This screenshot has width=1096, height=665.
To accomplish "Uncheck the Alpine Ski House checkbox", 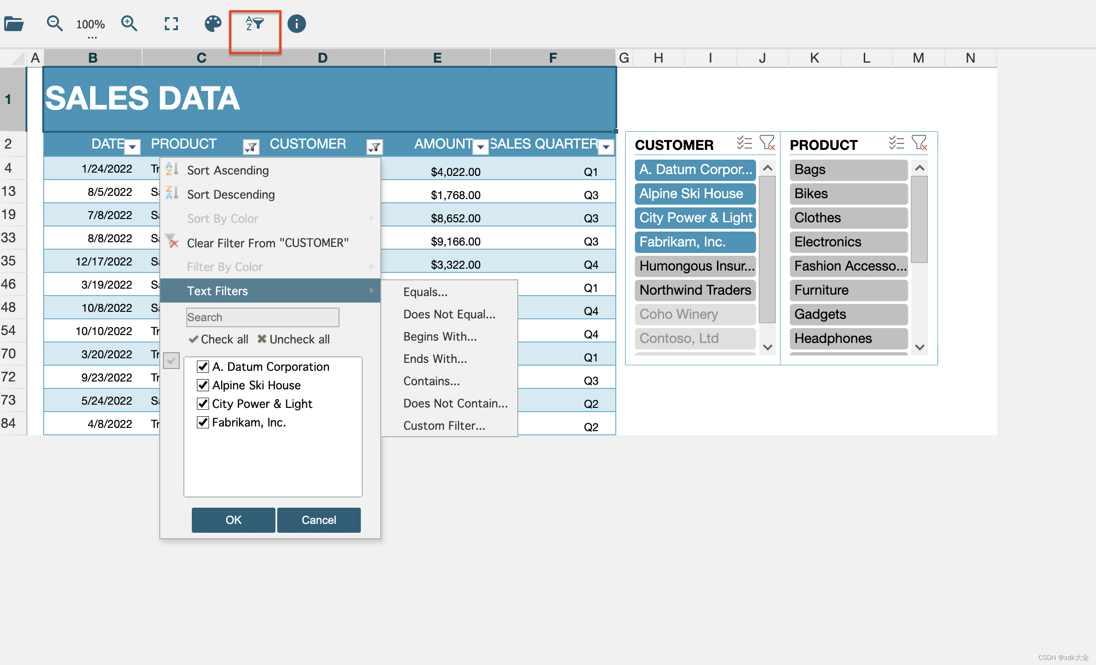I will tap(203, 385).
